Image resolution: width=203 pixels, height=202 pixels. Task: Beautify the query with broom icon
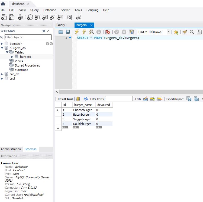click(185, 32)
